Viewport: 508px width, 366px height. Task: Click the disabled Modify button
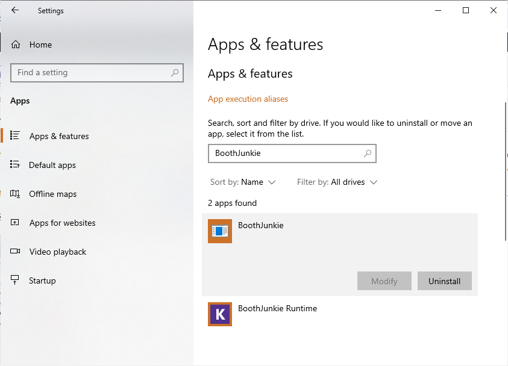[x=384, y=281]
